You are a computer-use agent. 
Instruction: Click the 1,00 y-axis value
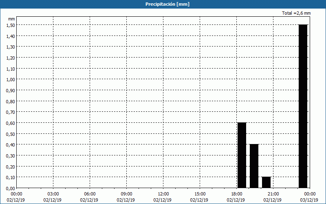pos(11,79)
